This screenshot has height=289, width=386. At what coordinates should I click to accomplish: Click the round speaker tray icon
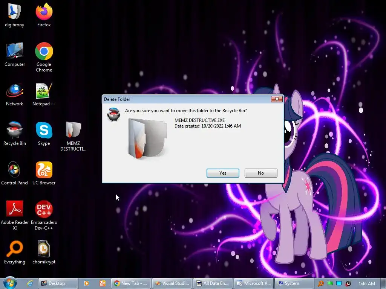tap(348, 284)
